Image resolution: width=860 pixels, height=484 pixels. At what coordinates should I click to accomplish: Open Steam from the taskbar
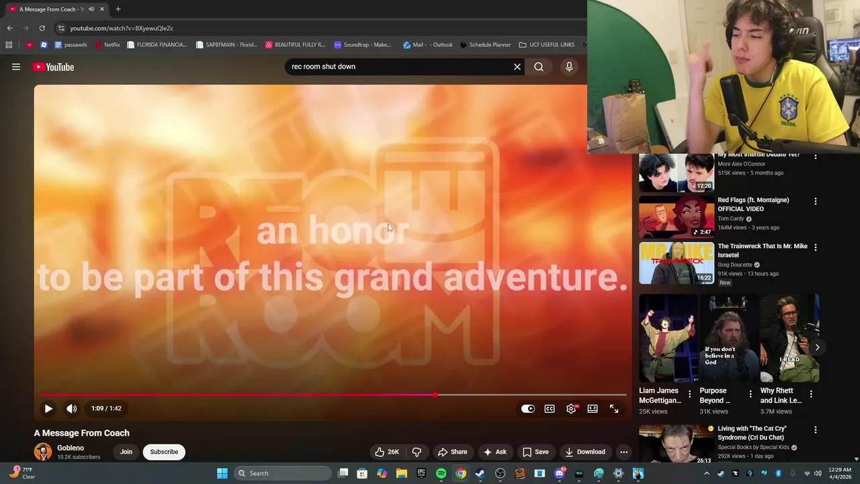point(480,473)
